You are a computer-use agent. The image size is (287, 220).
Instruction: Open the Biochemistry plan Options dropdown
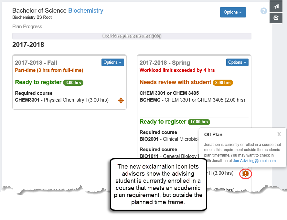[x=233, y=12]
